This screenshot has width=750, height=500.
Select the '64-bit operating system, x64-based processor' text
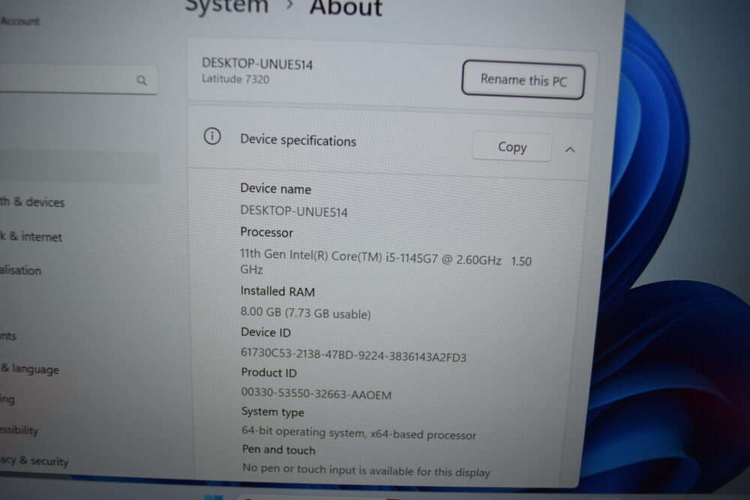click(x=358, y=433)
